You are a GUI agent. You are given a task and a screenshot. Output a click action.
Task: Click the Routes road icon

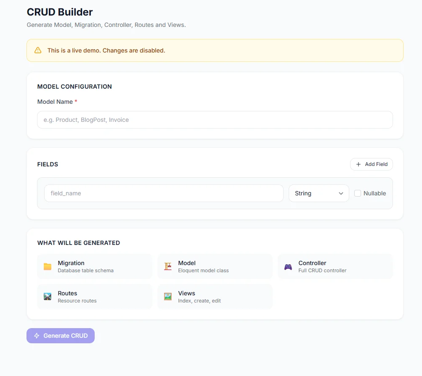pos(48,297)
